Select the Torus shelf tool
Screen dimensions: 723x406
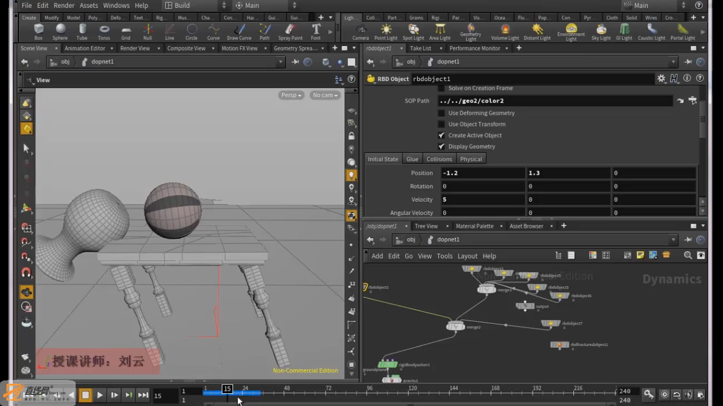(104, 32)
